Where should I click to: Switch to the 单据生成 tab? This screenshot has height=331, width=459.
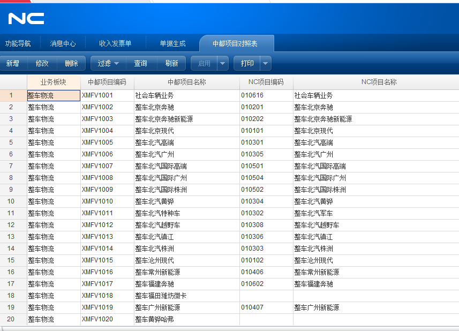(172, 43)
